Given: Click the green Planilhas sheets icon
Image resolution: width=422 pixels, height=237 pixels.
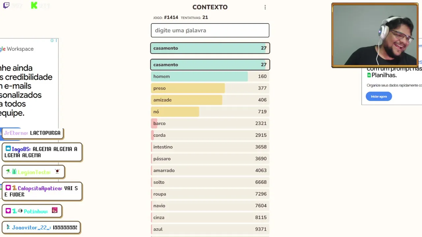Looking at the screenshot, I should pos(369,75).
